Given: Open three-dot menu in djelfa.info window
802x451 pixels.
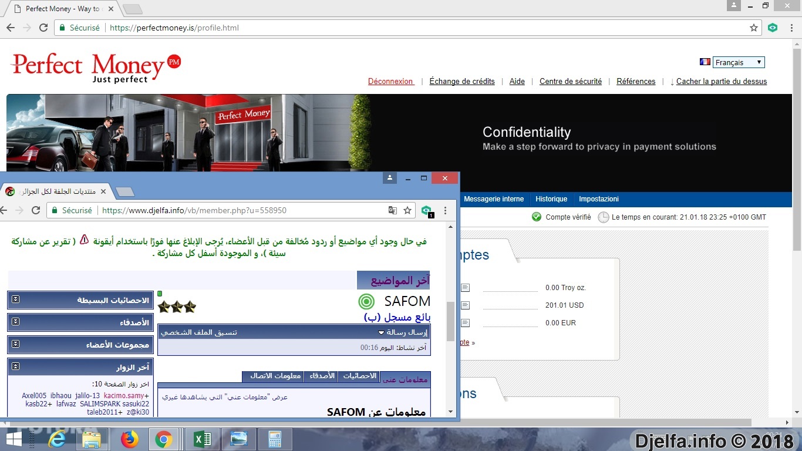Looking at the screenshot, I should (445, 210).
